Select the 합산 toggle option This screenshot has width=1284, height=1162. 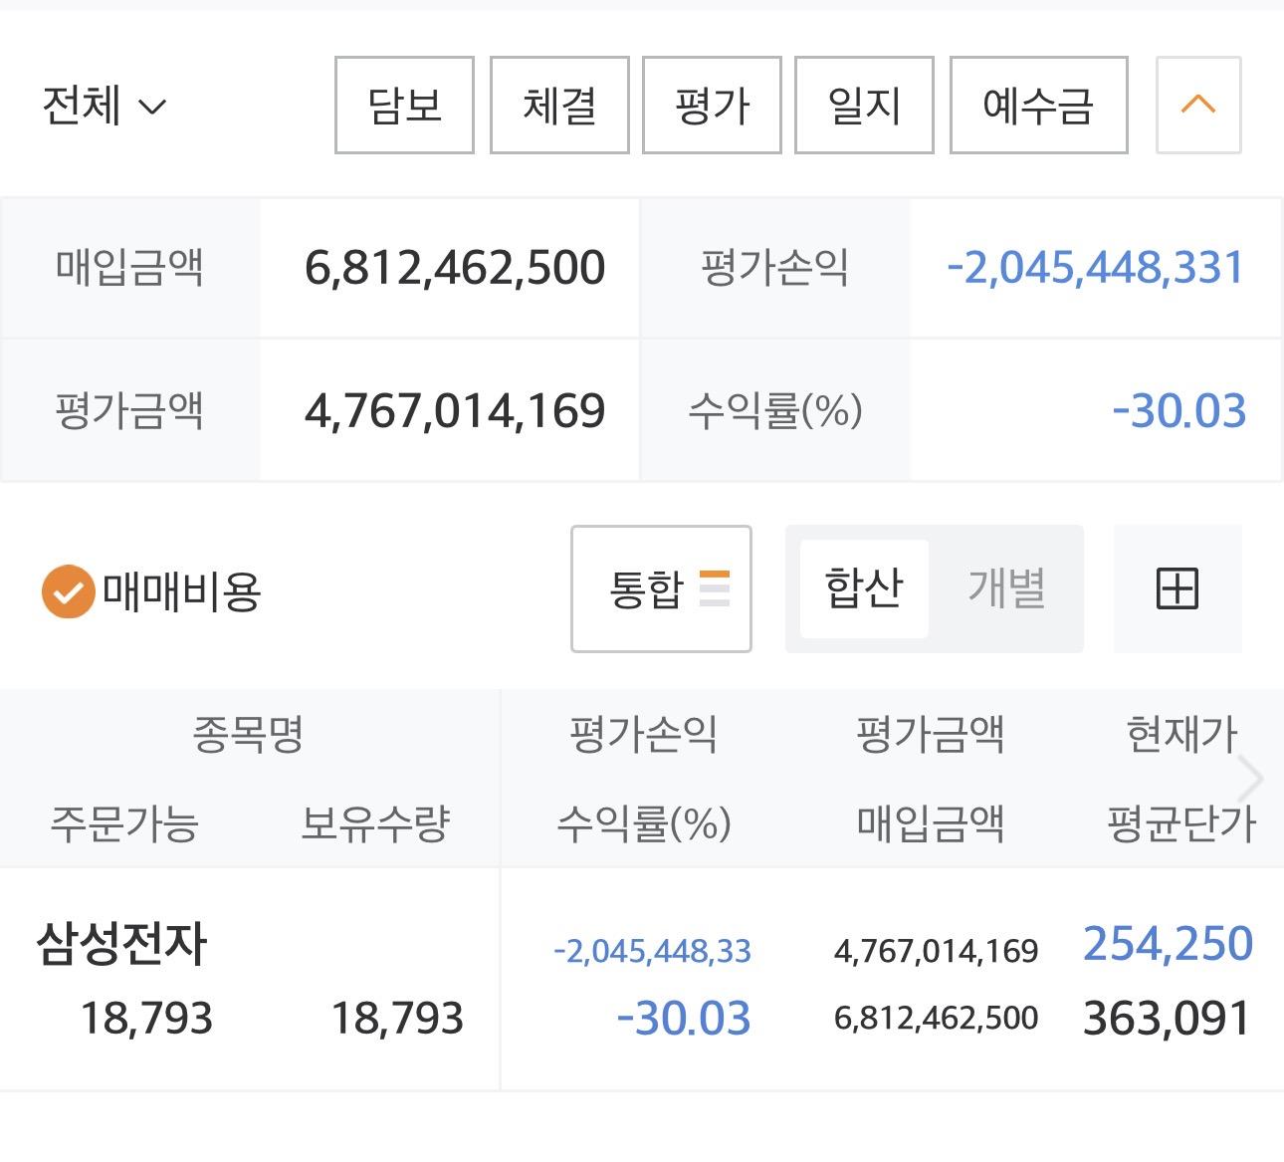tap(864, 588)
